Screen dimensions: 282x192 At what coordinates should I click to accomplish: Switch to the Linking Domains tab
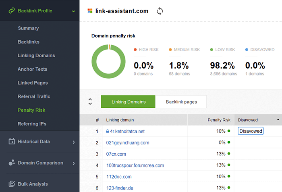point(128,102)
